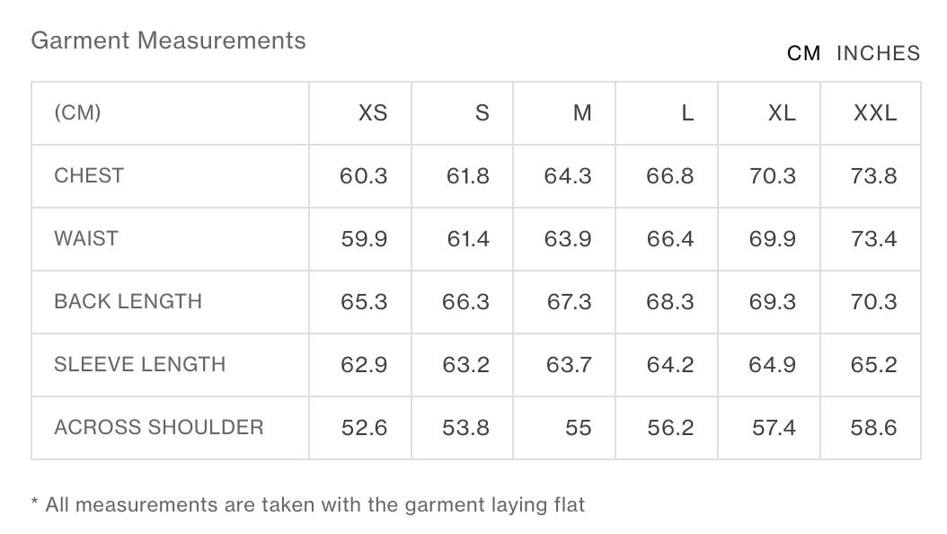Click across shoulder value 55 for M
This screenshot has width=947, height=534.
pyautogui.click(x=578, y=427)
